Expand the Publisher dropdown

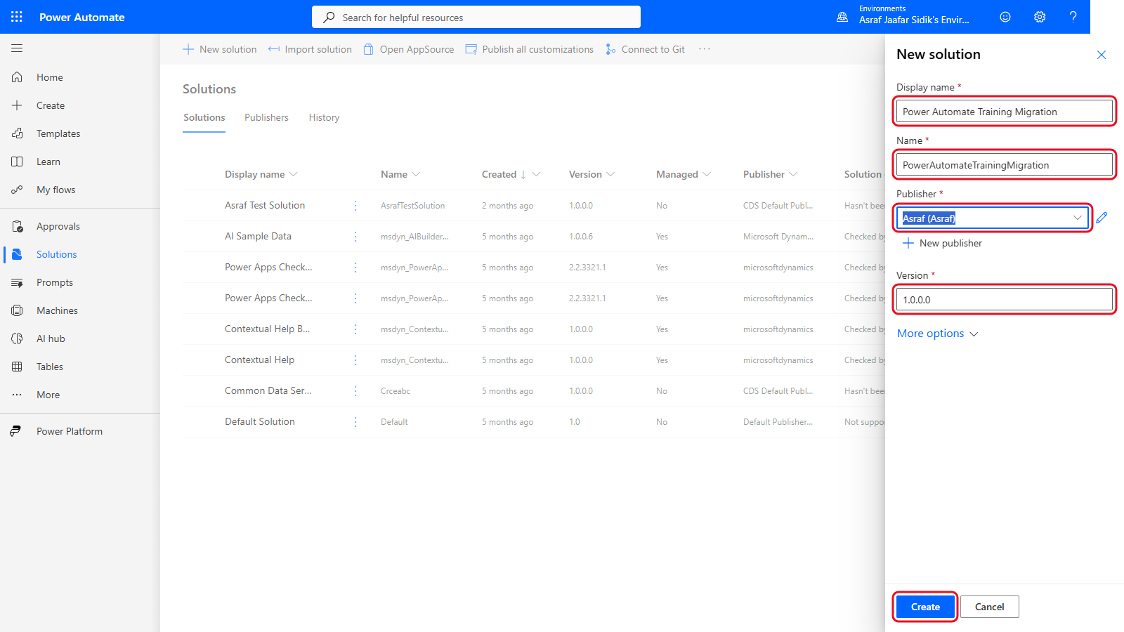click(x=1077, y=218)
